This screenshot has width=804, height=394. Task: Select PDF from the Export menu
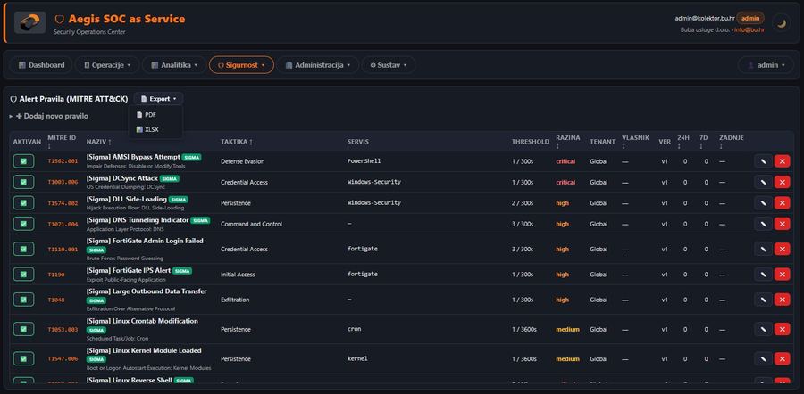pyautogui.click(x=150, y=115)
